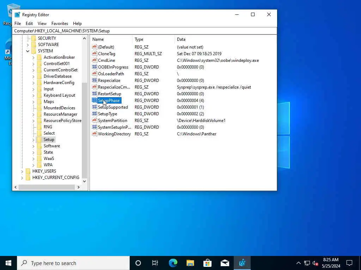
Task: Open File Explorer from the taskbar
Action: click(190, 263)
